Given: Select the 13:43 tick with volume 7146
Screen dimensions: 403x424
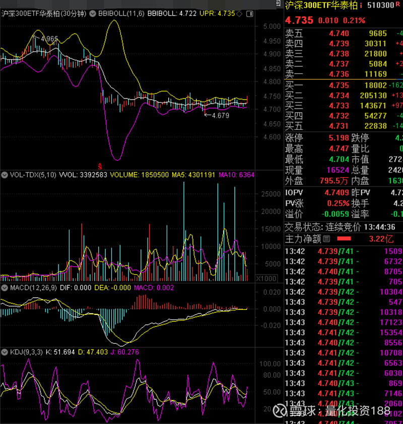Looking at the screenshot, I should [x=344, y=393].
